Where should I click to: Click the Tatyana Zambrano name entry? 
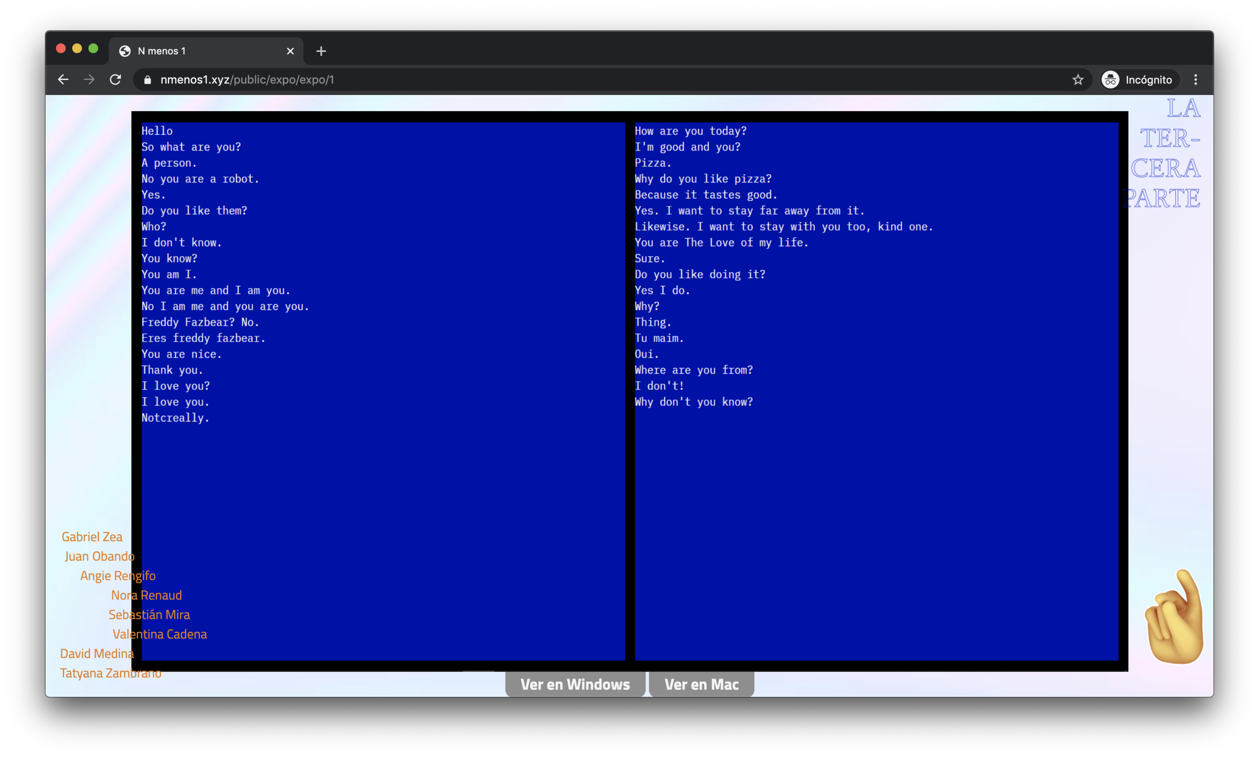(109, 672)
